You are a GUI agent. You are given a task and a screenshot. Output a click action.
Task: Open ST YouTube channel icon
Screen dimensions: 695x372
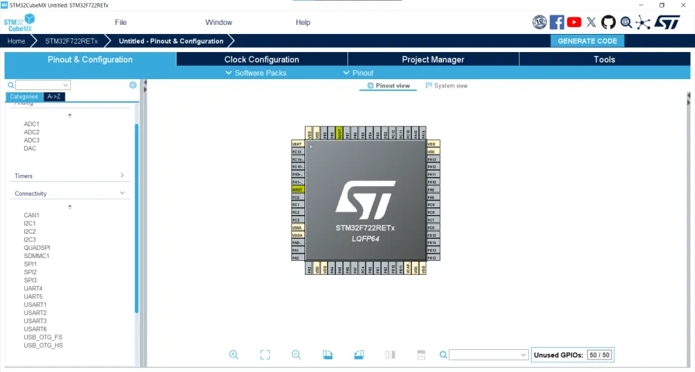pos(574,22)
